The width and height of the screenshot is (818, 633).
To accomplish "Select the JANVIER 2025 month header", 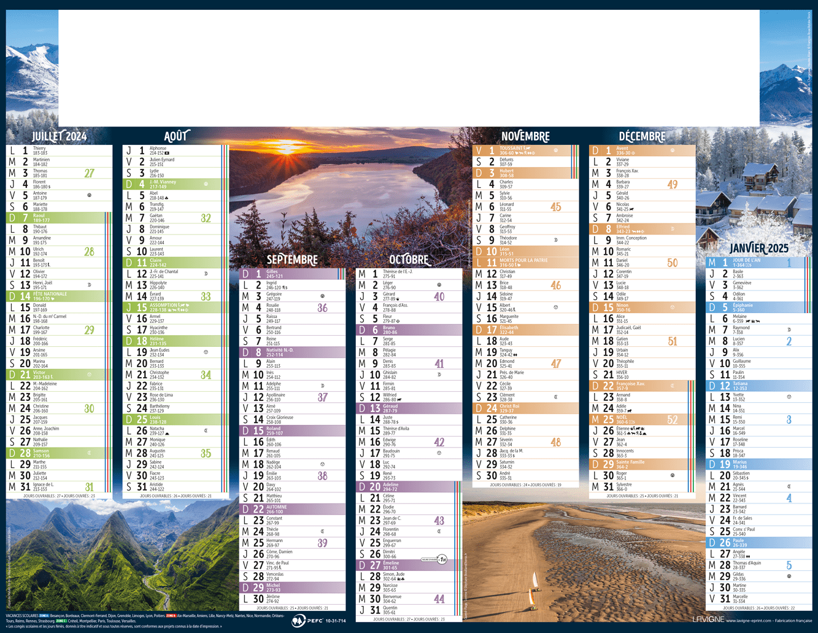I will (759, 248).
